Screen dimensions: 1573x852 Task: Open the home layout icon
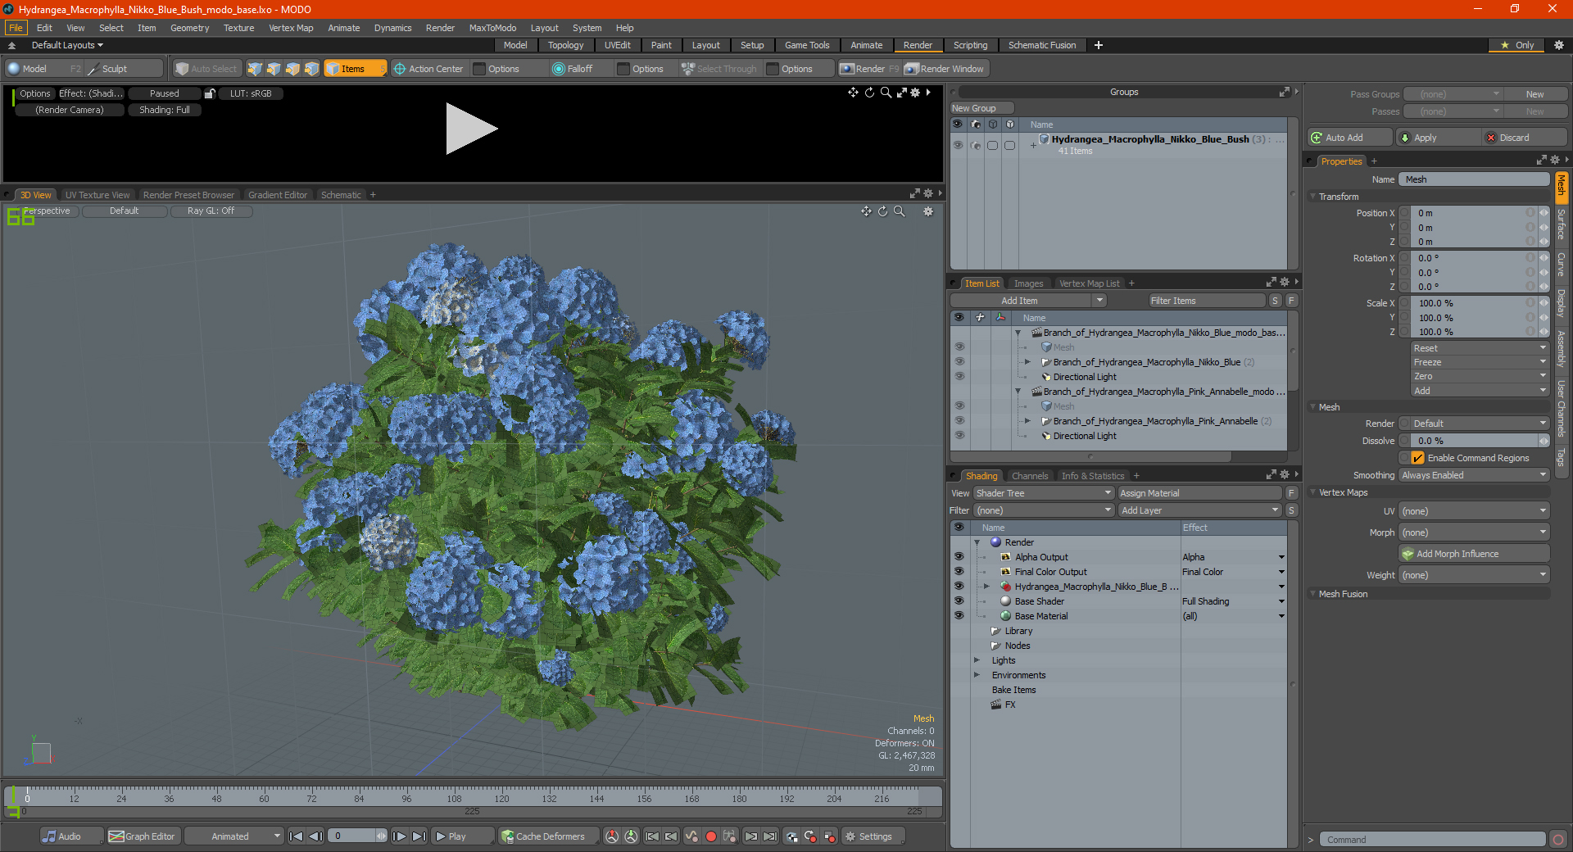11,45
